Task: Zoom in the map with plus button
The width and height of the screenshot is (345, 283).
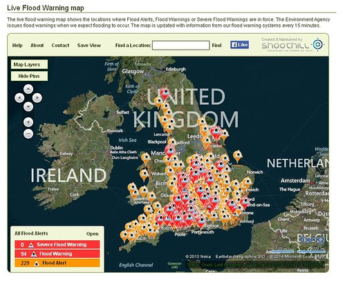Action: coord(28,122)
